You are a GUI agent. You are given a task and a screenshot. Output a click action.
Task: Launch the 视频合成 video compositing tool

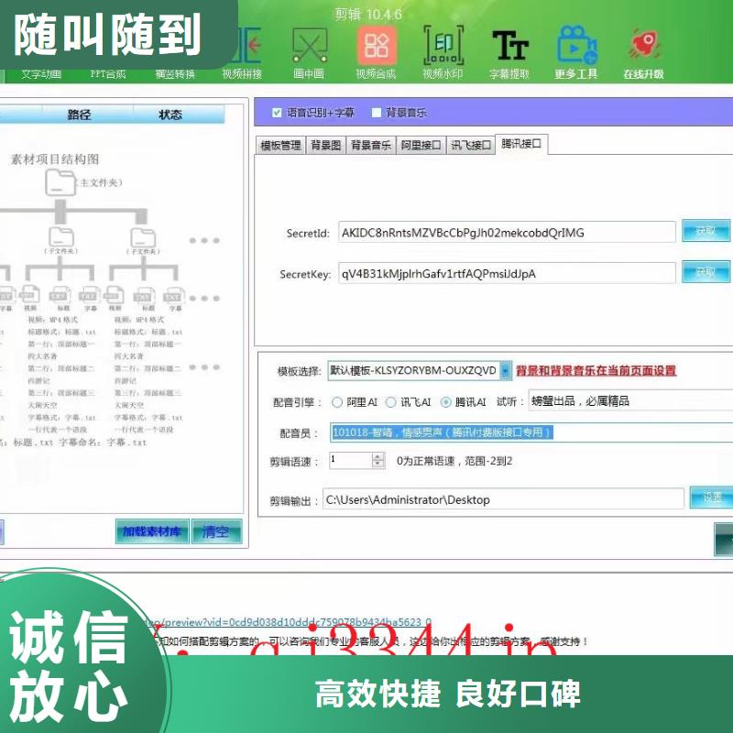[377, 52]
